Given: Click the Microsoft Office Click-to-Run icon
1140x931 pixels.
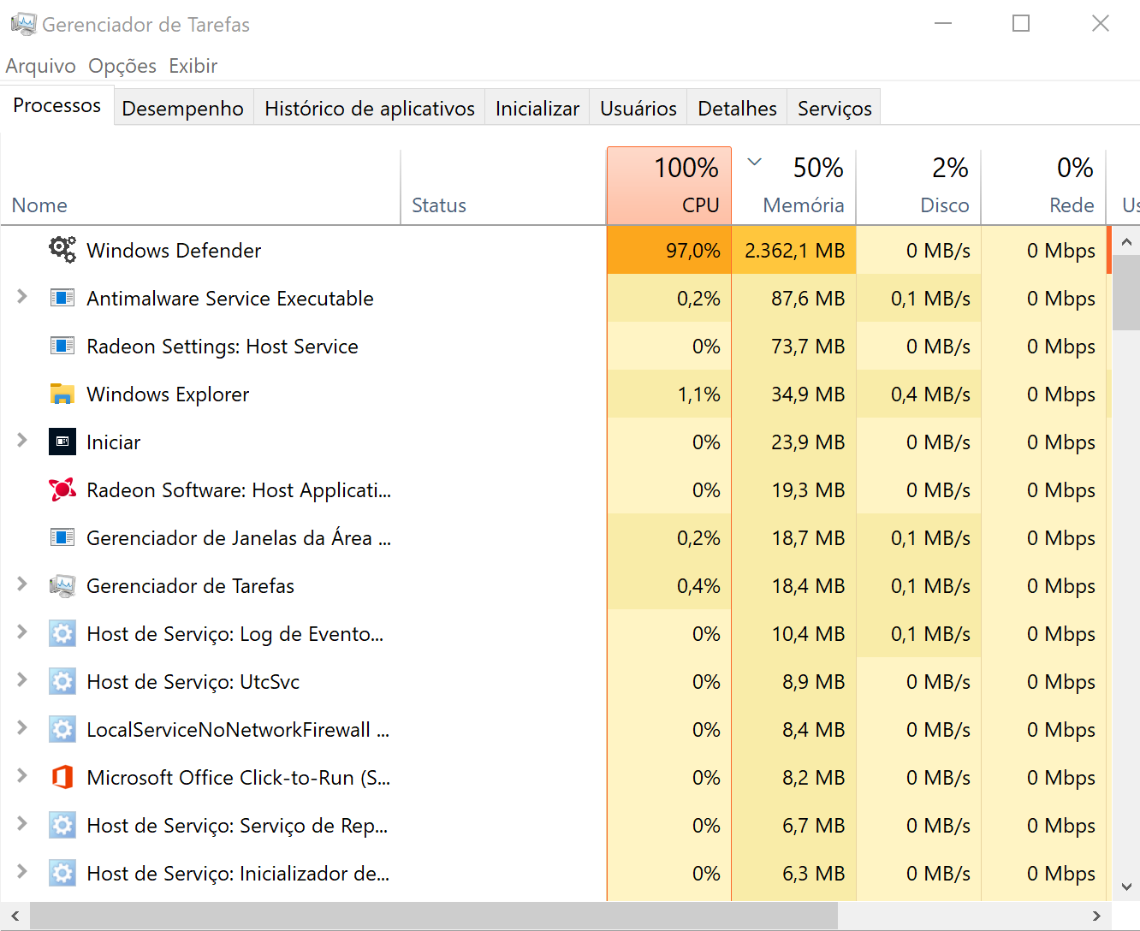Looking at the screenshot, I should [62, 777].
